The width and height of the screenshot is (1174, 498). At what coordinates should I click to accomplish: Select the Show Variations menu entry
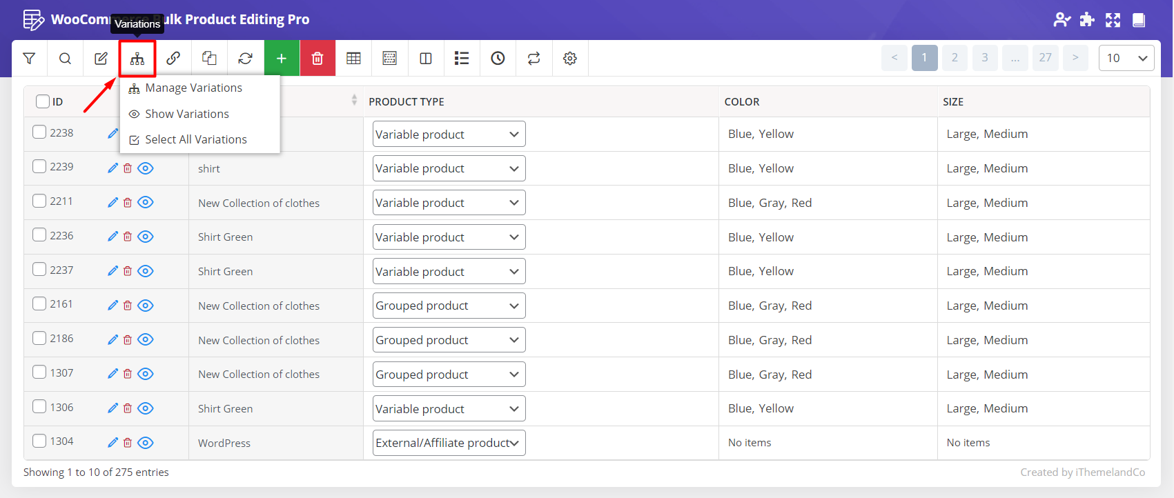point(186,114)
